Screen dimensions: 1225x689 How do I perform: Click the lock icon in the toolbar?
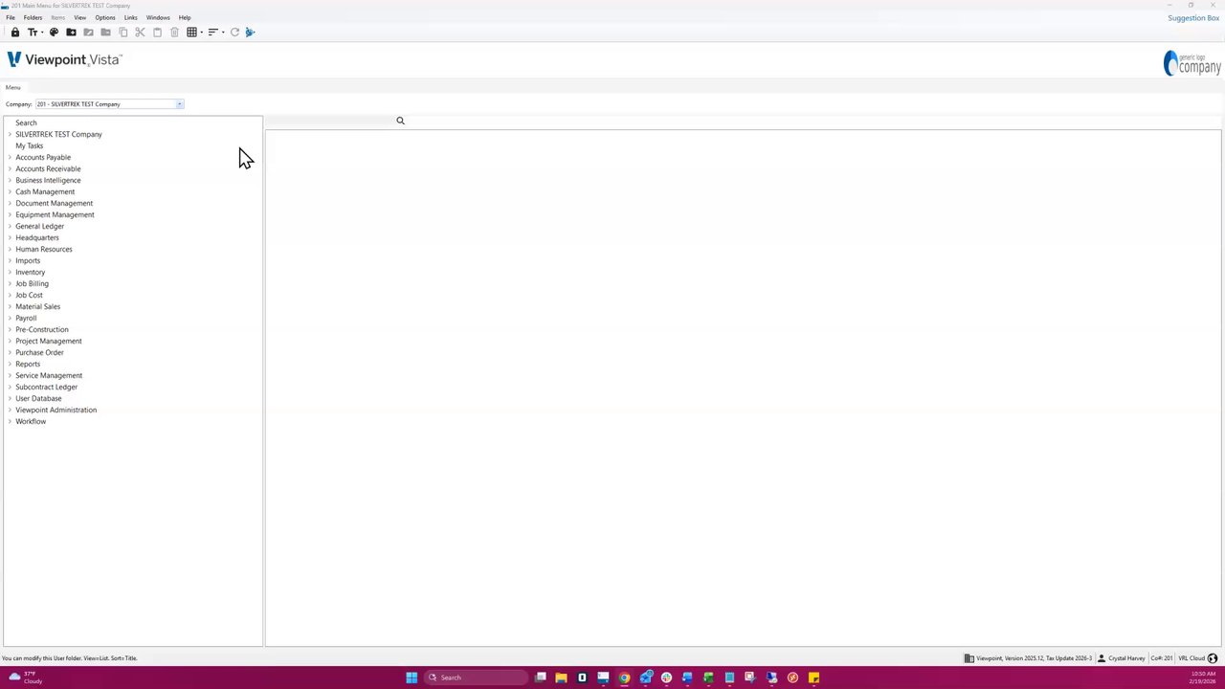[x=15, y=33]
